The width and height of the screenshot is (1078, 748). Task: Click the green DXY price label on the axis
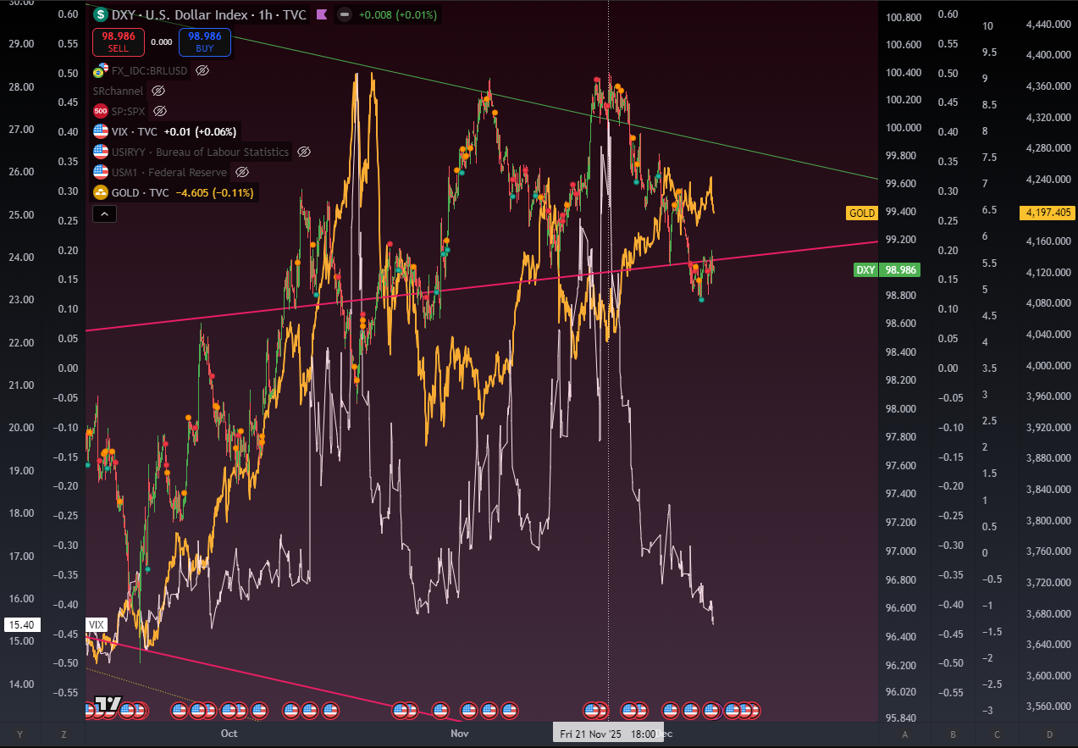tap(887, 270)
